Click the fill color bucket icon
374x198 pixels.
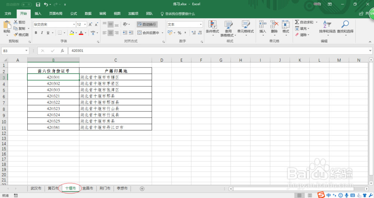pyautogui.click(x=72, y=33)
